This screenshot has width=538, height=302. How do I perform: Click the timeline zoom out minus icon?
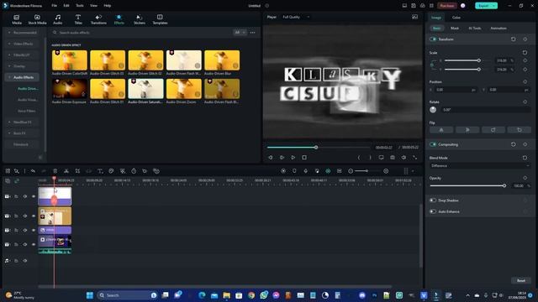pyautogui.click(x=351, y=171)
